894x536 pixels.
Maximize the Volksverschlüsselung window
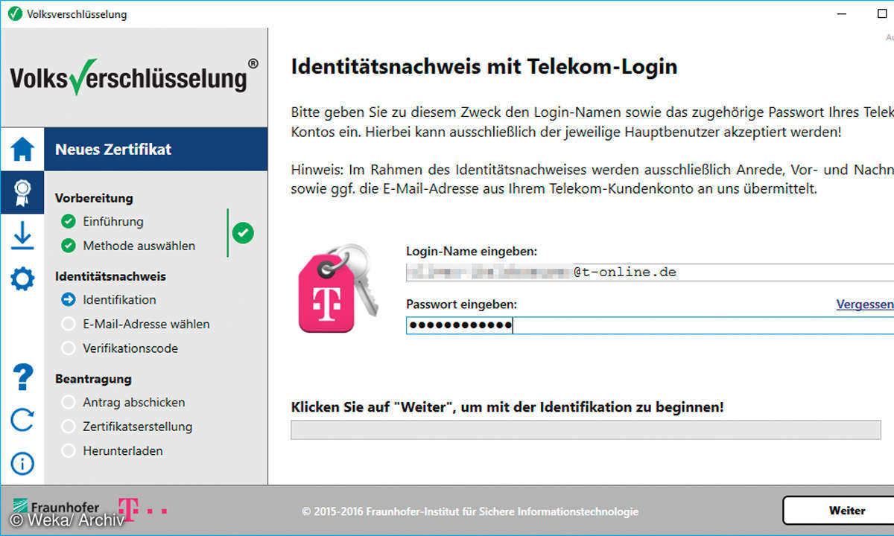pos(882,13)
